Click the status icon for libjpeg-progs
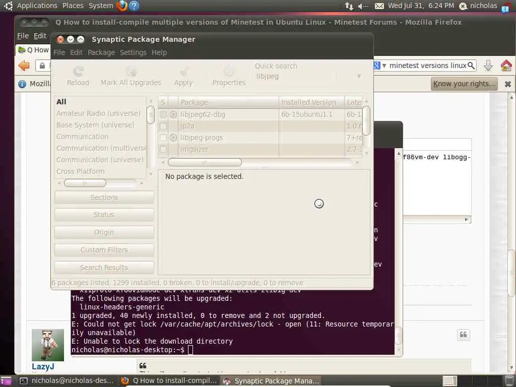 173,138
